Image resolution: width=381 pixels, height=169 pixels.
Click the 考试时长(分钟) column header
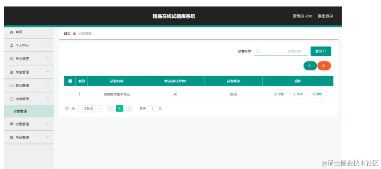point(175,81)
